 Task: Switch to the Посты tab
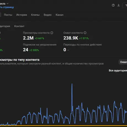(8, 15)
